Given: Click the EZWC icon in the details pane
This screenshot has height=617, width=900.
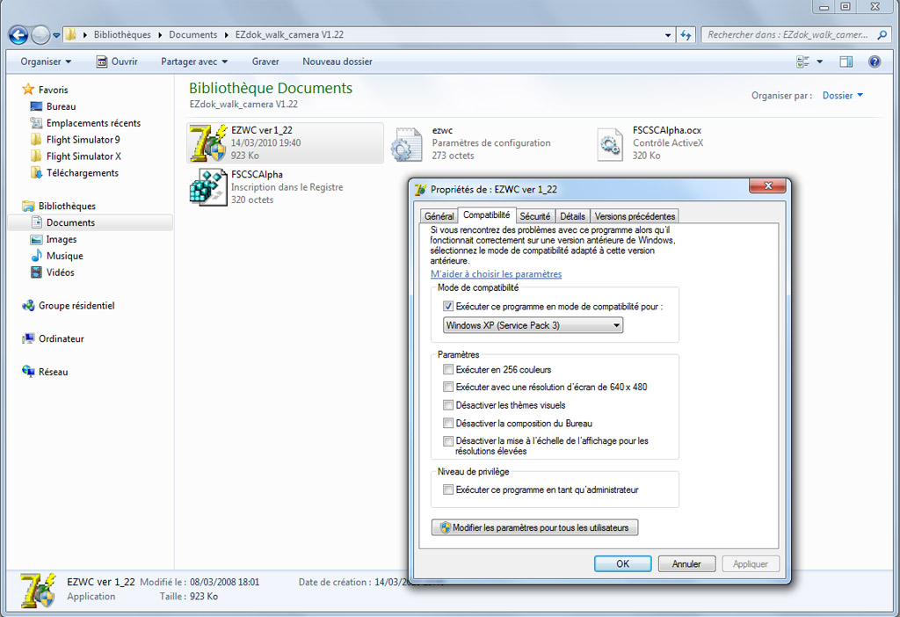Looking at the screenshot, I should [38, 590].
